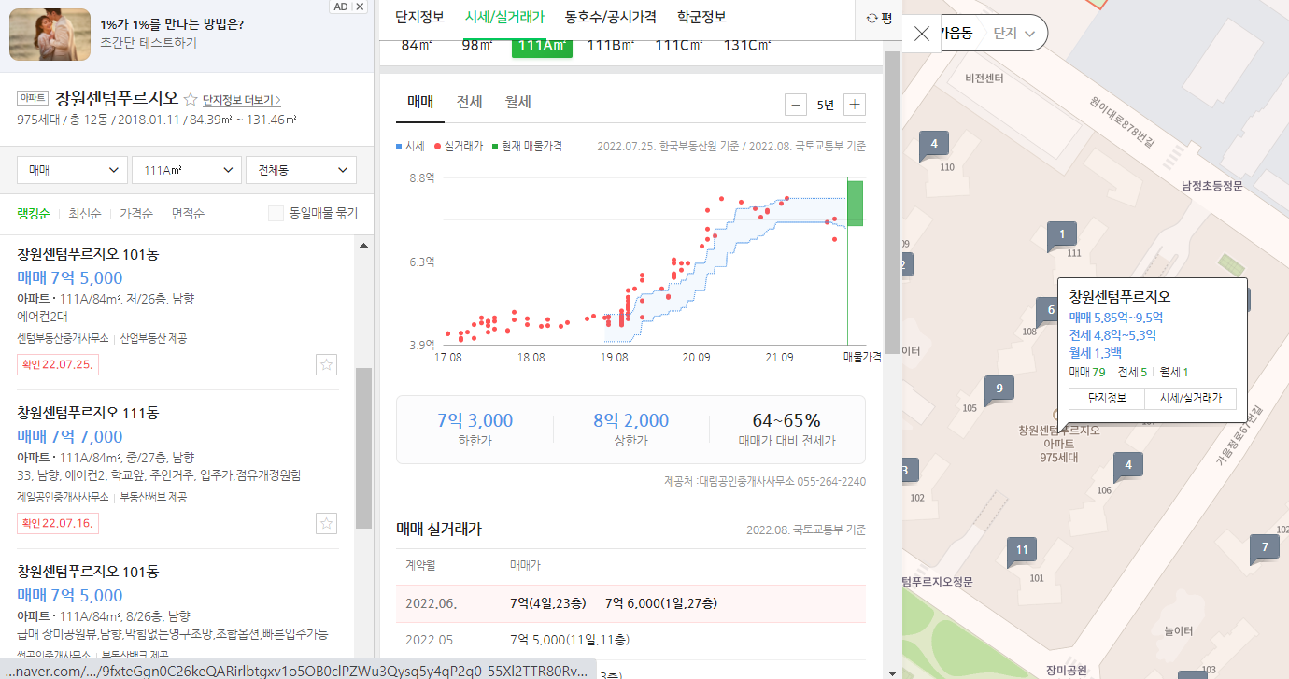
Task: Click the ad couple thumbnail image
Action: click(50, 34)
